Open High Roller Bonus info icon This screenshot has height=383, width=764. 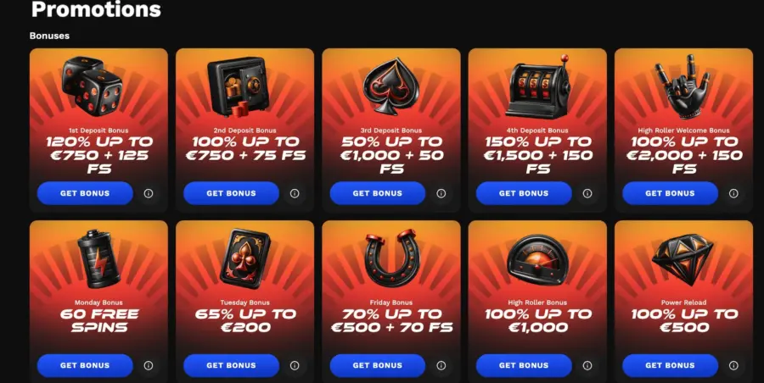tap(587, 365)
